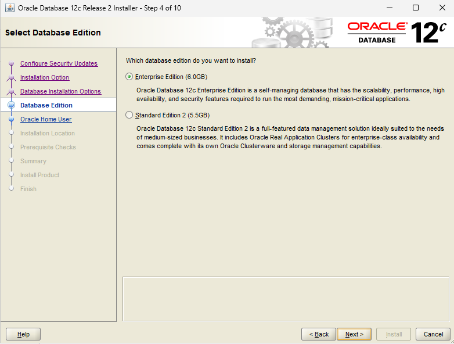The width and height of the screenshot is (454, 344).
Task: Click the Oracle 12c Database logo
Action: [397, 33]
